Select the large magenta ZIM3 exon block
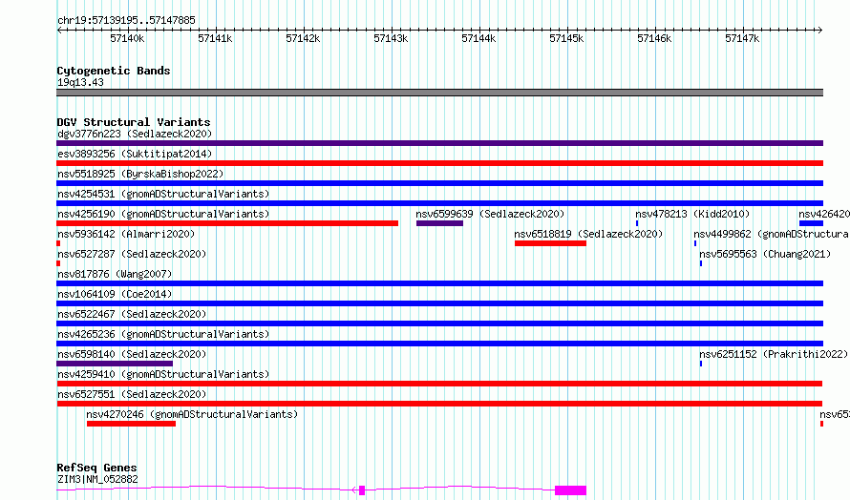850x500 pixels. 570,490
